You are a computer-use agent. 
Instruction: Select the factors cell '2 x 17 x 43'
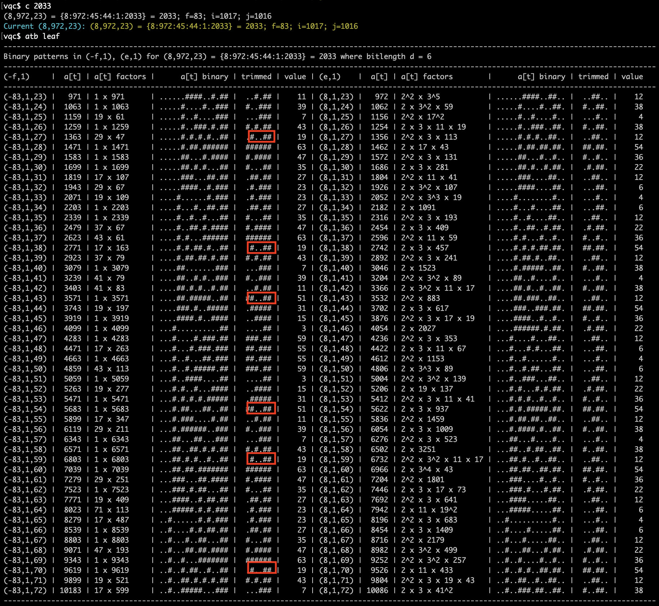click(425, 147)
